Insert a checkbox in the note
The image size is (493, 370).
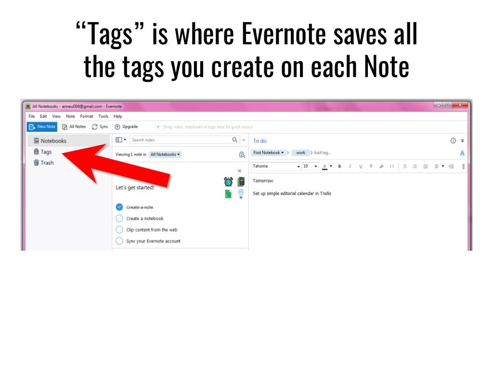426,166
